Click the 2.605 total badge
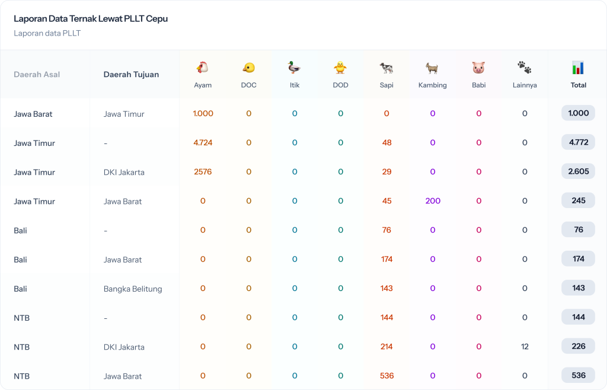The height and width of the screenshot is (390, 607). pos(578,171)
